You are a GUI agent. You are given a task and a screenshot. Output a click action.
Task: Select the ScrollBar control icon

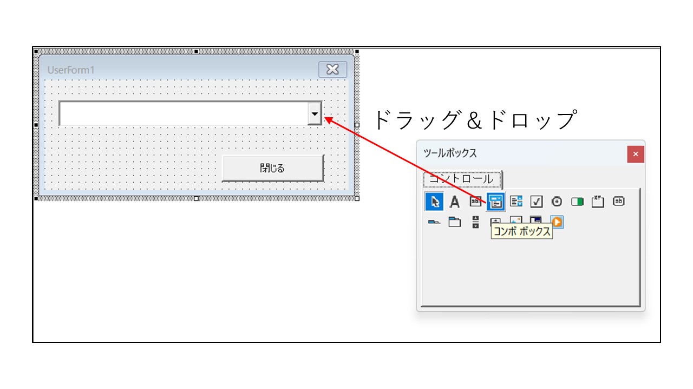[475, 222]
